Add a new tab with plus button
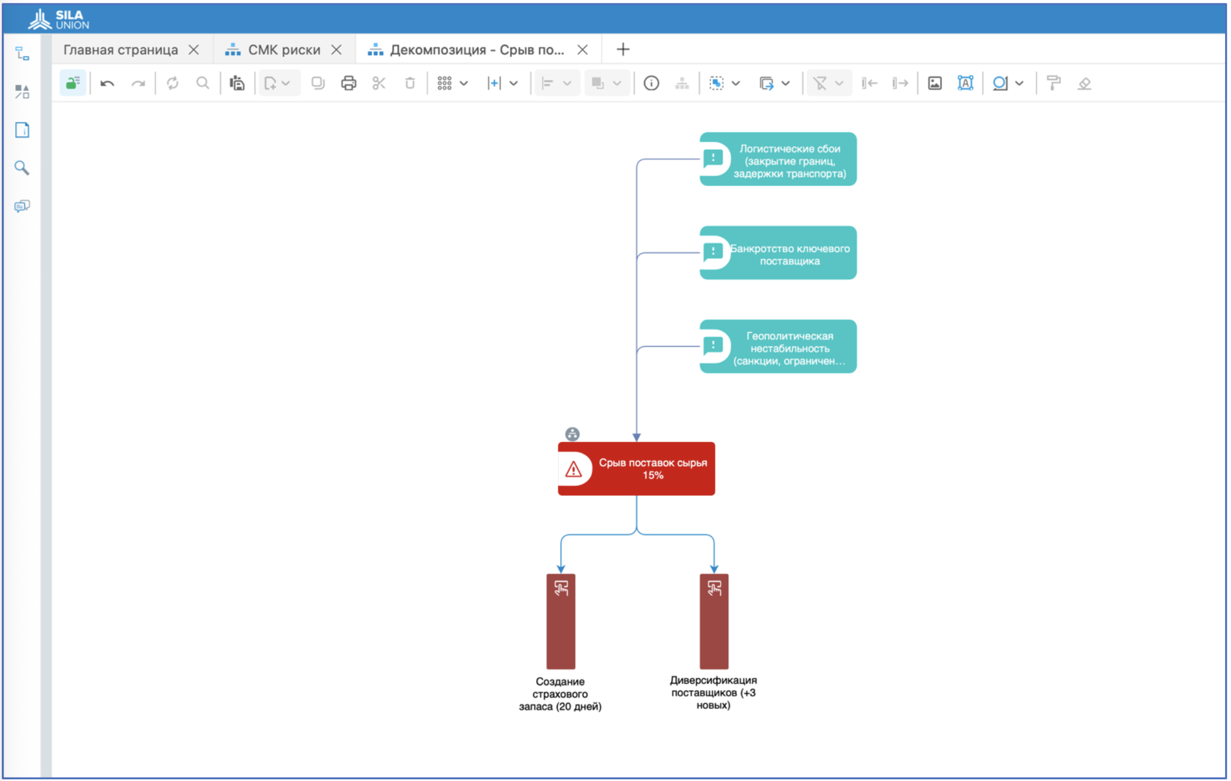The height and width of the screenshot is (781, 1231). [623, 50]
